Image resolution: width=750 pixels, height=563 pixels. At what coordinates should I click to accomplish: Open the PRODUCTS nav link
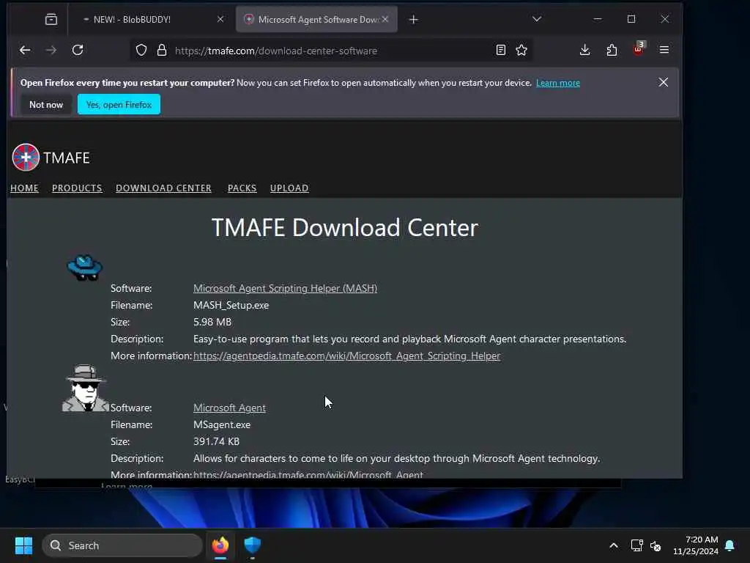[77, 188]
